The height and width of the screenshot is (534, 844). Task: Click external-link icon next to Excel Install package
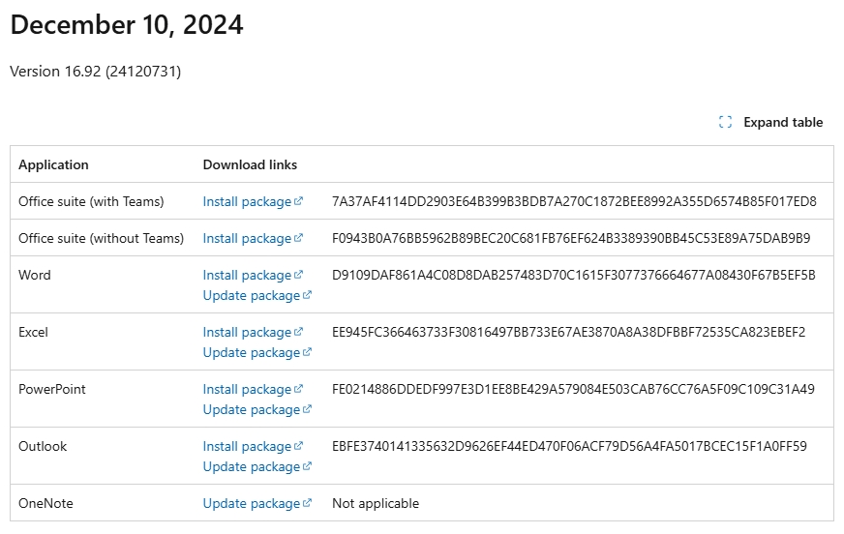point(298,331)
